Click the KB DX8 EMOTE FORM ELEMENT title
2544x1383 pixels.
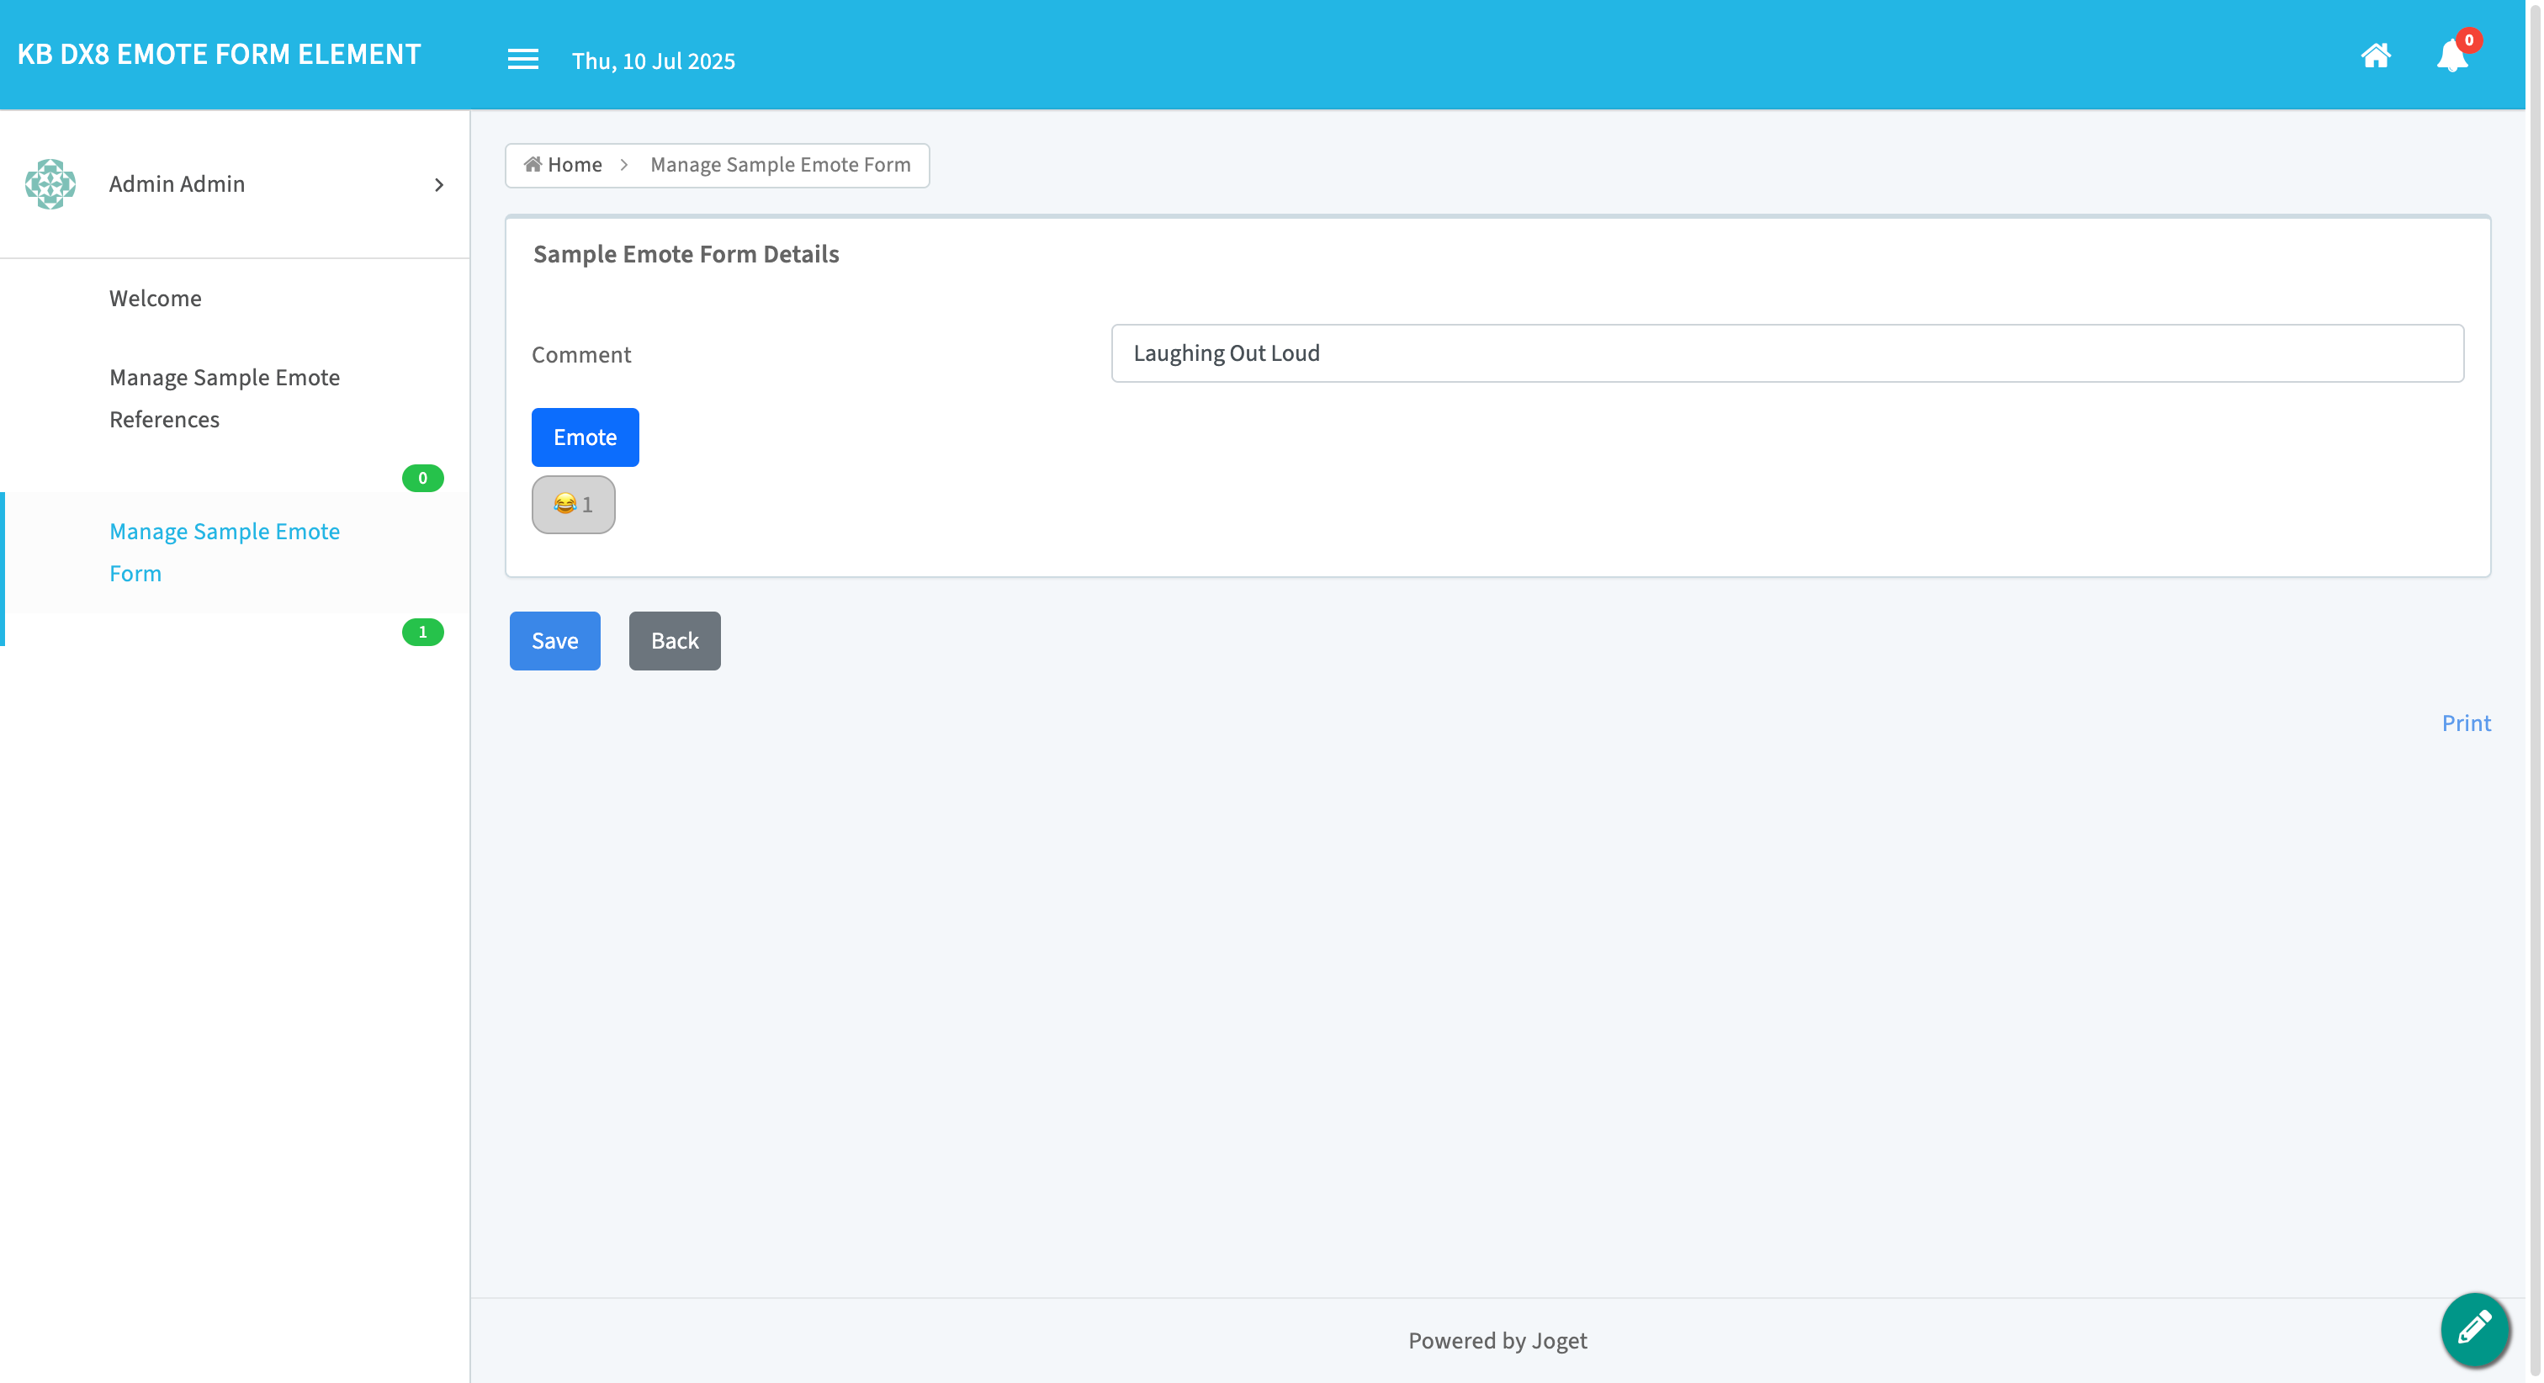coord(220,55)
